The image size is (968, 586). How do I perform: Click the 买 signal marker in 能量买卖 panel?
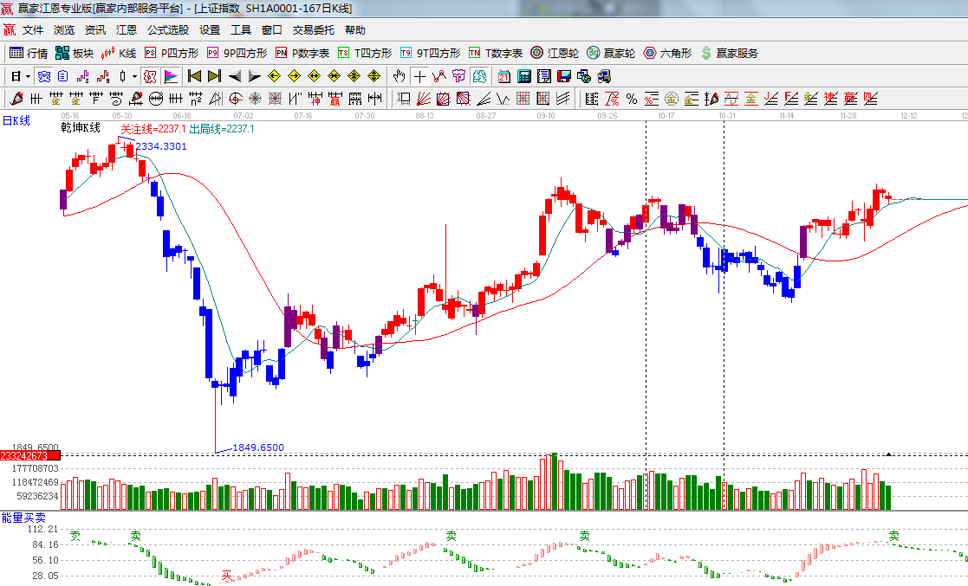[x=227, y=573]
